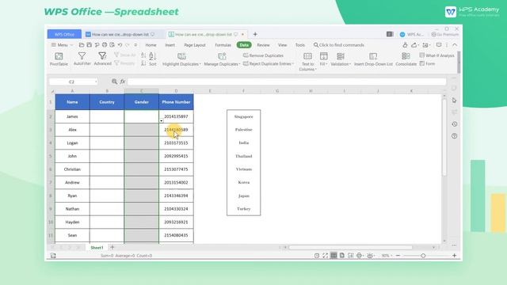
Task: Open the comments icon at ribbon right
Action: click(x=439, y=45)
